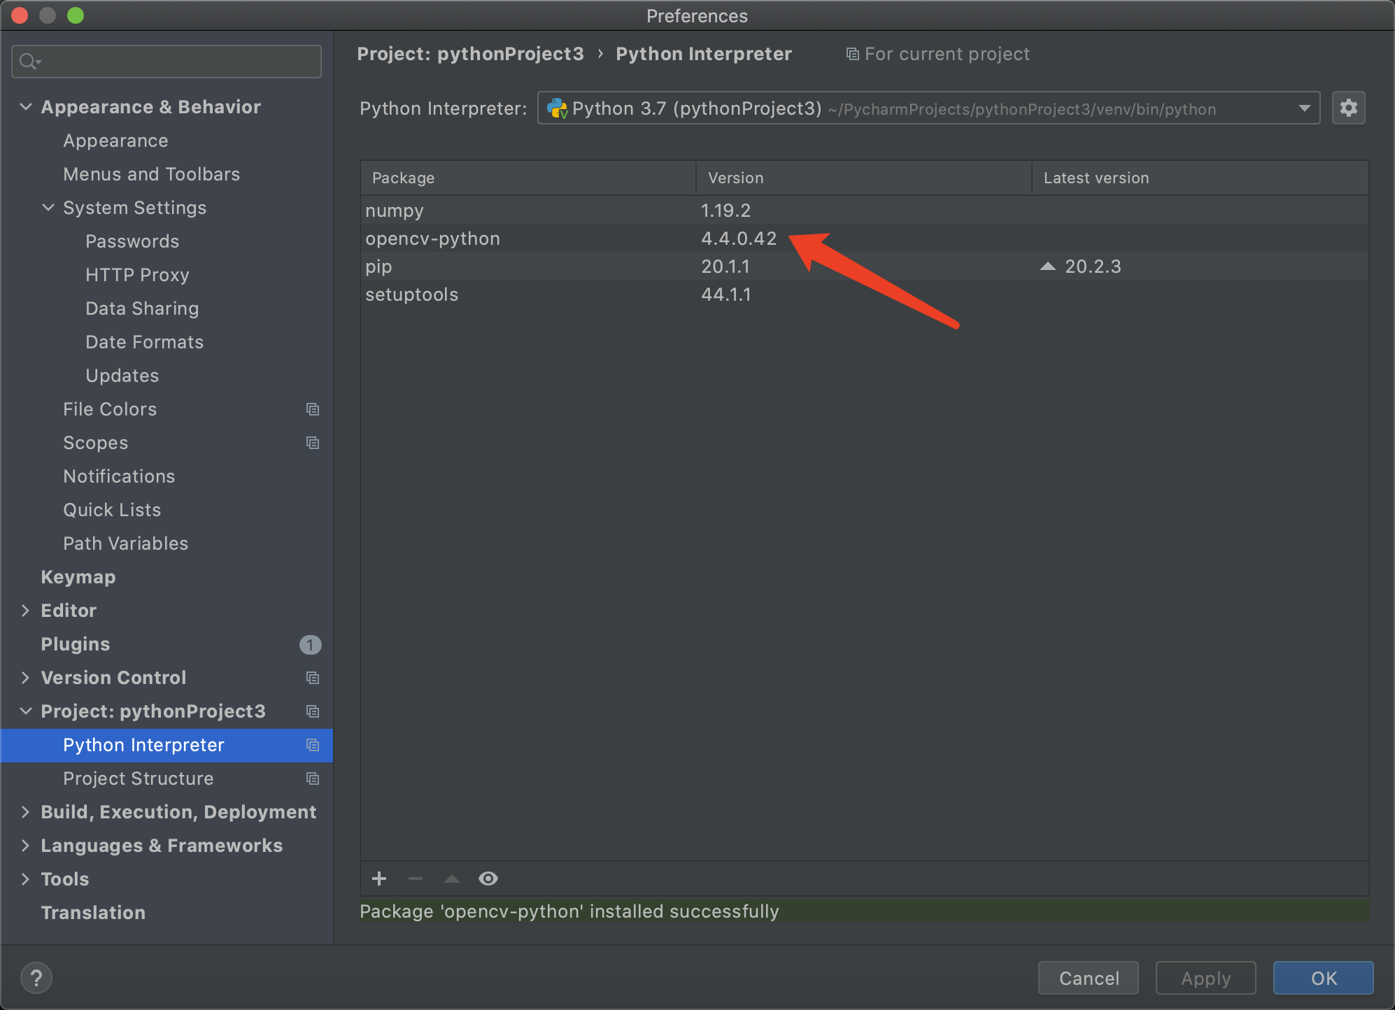Screen dimensions: 1395x1010
Task: Expand the Editor settings section
Action: [26, 611]
